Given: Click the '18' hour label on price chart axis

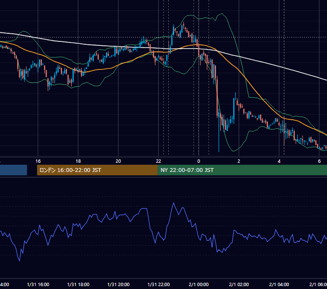Looking at the screenshot, I should [x=78, y=161].
